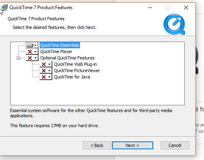Click the red X icon beside QuickTime Player
Screen dimensions: 204x160
pos(30,51)
